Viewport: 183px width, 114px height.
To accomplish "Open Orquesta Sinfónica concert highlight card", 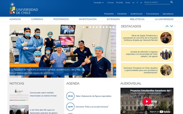I will 147,38.
